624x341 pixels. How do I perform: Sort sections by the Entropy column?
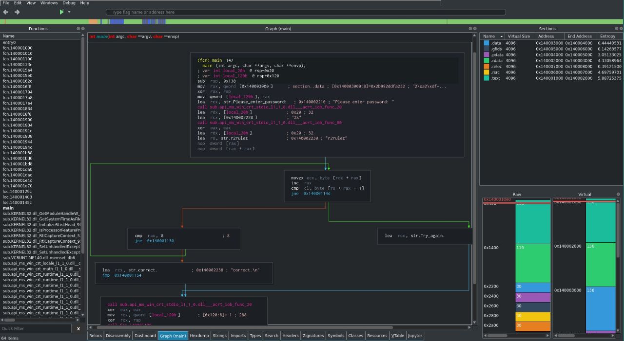pos(607,36)
